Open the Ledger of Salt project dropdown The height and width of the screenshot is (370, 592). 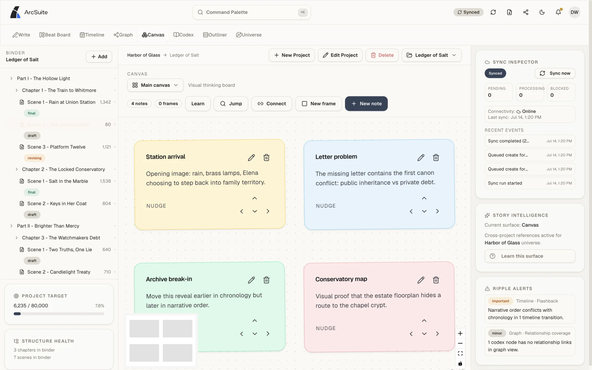pos(431,55)
